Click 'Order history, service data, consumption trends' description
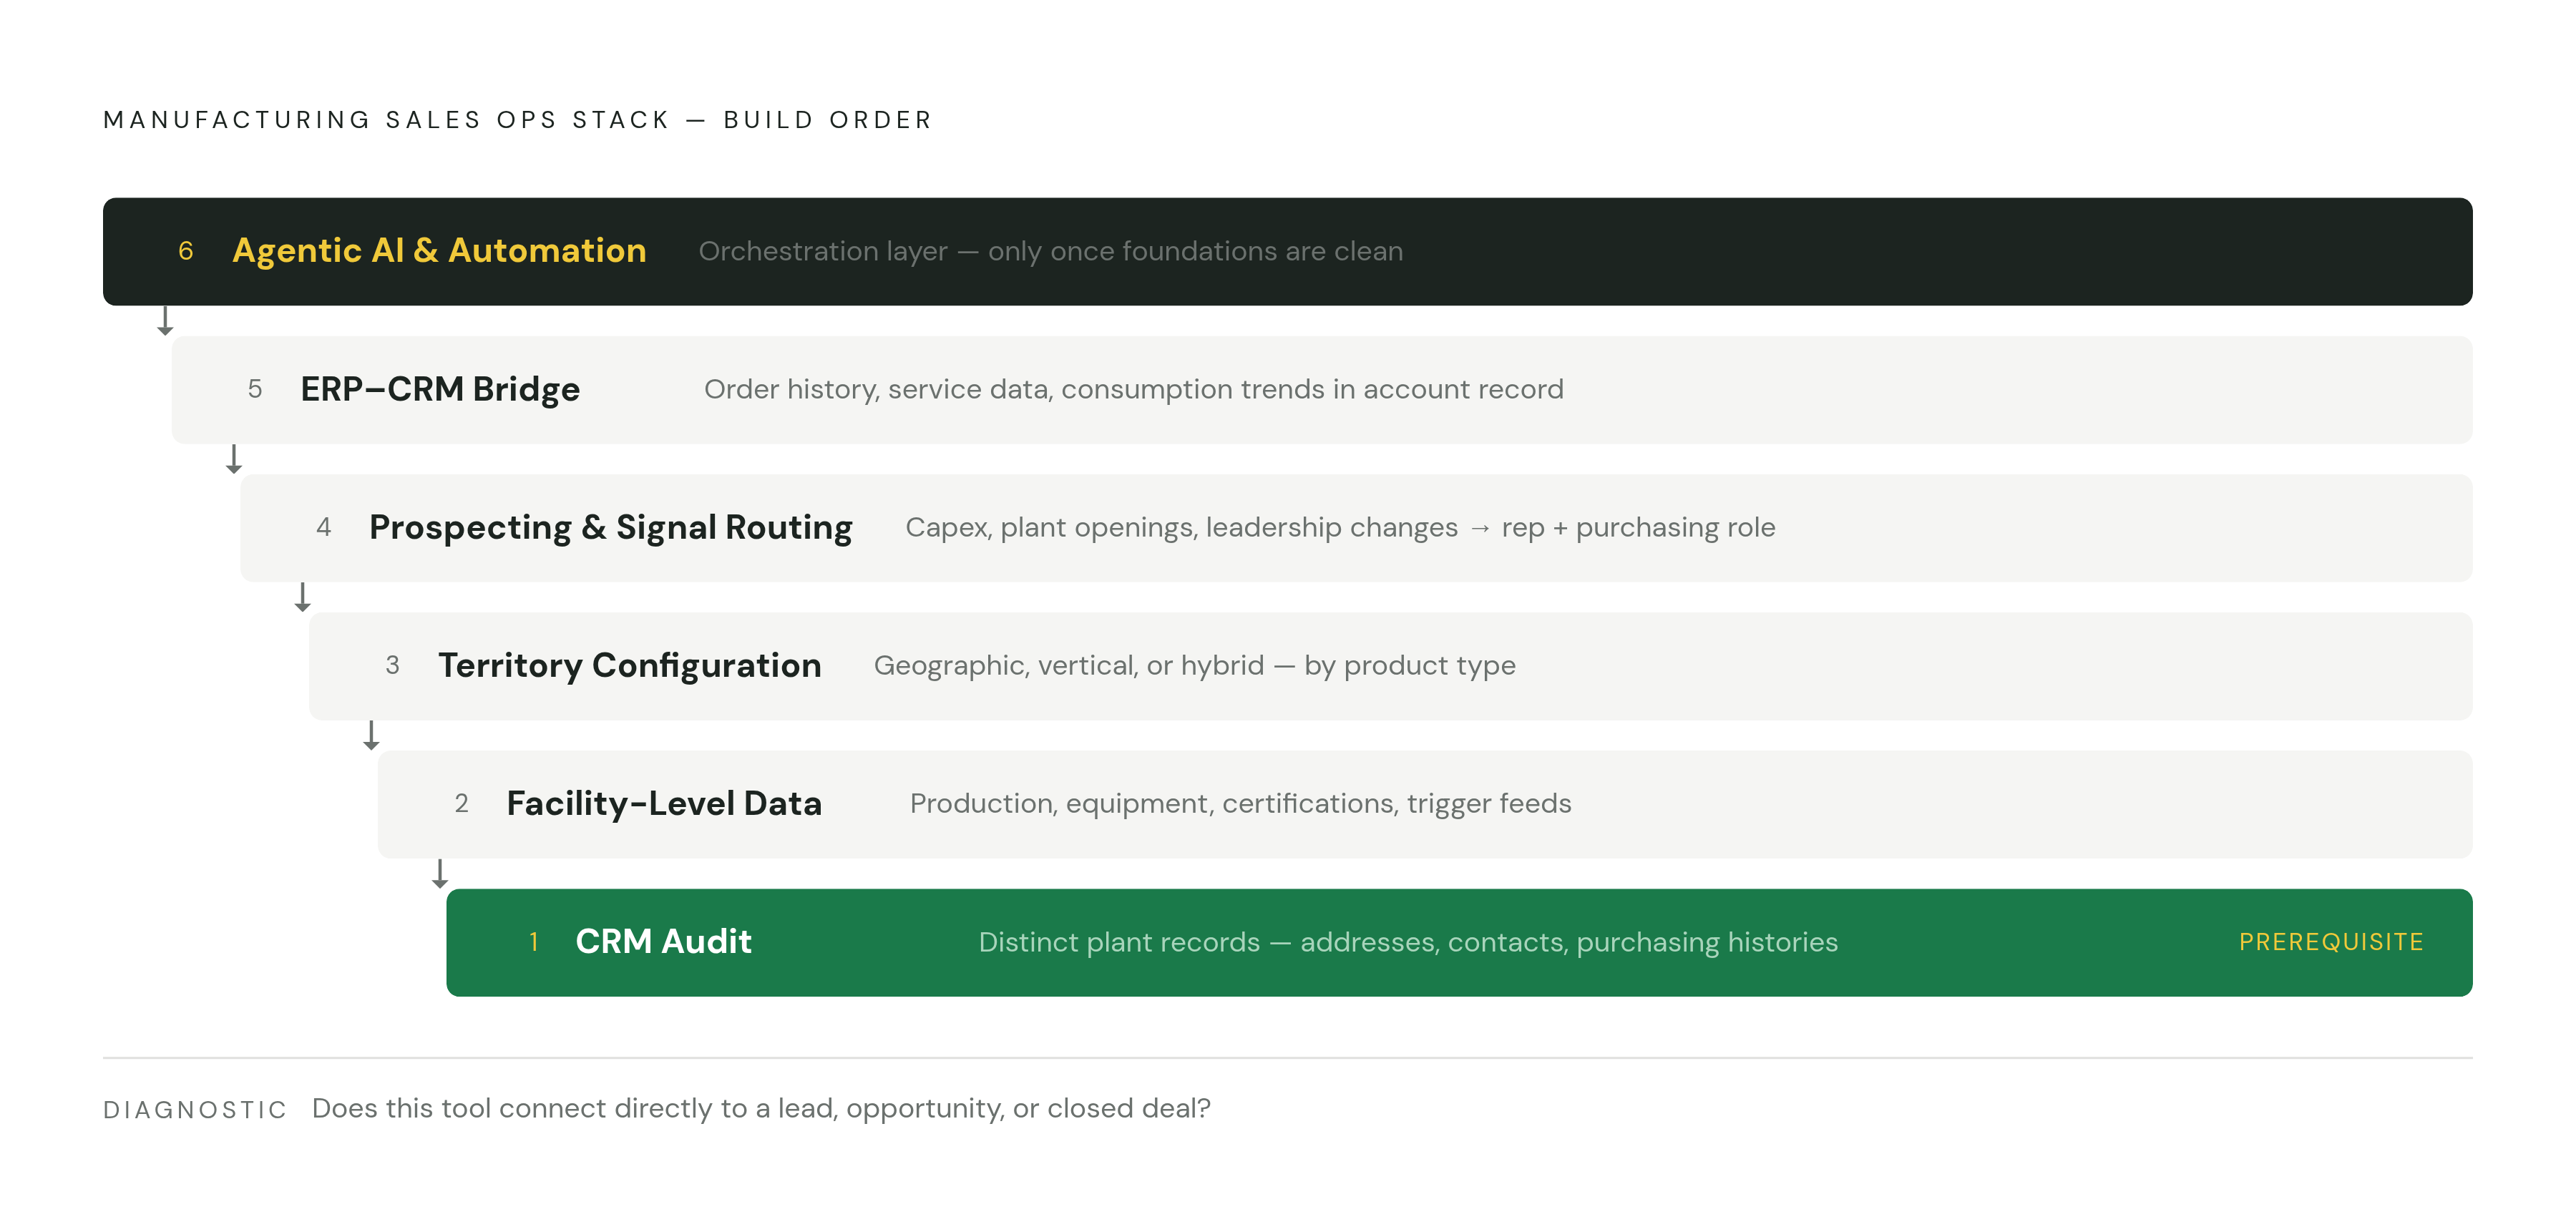The height and width of the screenshot is (1232, 2576). 1133,389
